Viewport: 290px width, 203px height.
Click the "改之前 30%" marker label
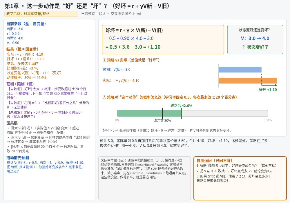tap(162, 121)
